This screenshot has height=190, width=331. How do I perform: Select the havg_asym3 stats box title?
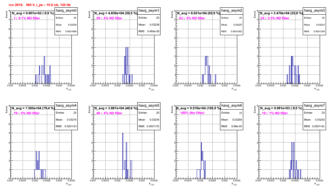tap(314, 11)
